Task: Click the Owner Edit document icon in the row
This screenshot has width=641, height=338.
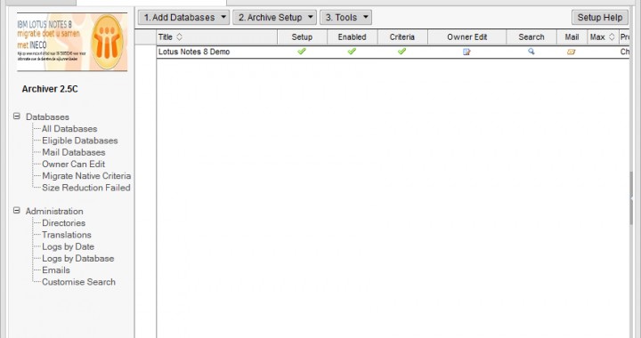Action: tap(467, 52)
